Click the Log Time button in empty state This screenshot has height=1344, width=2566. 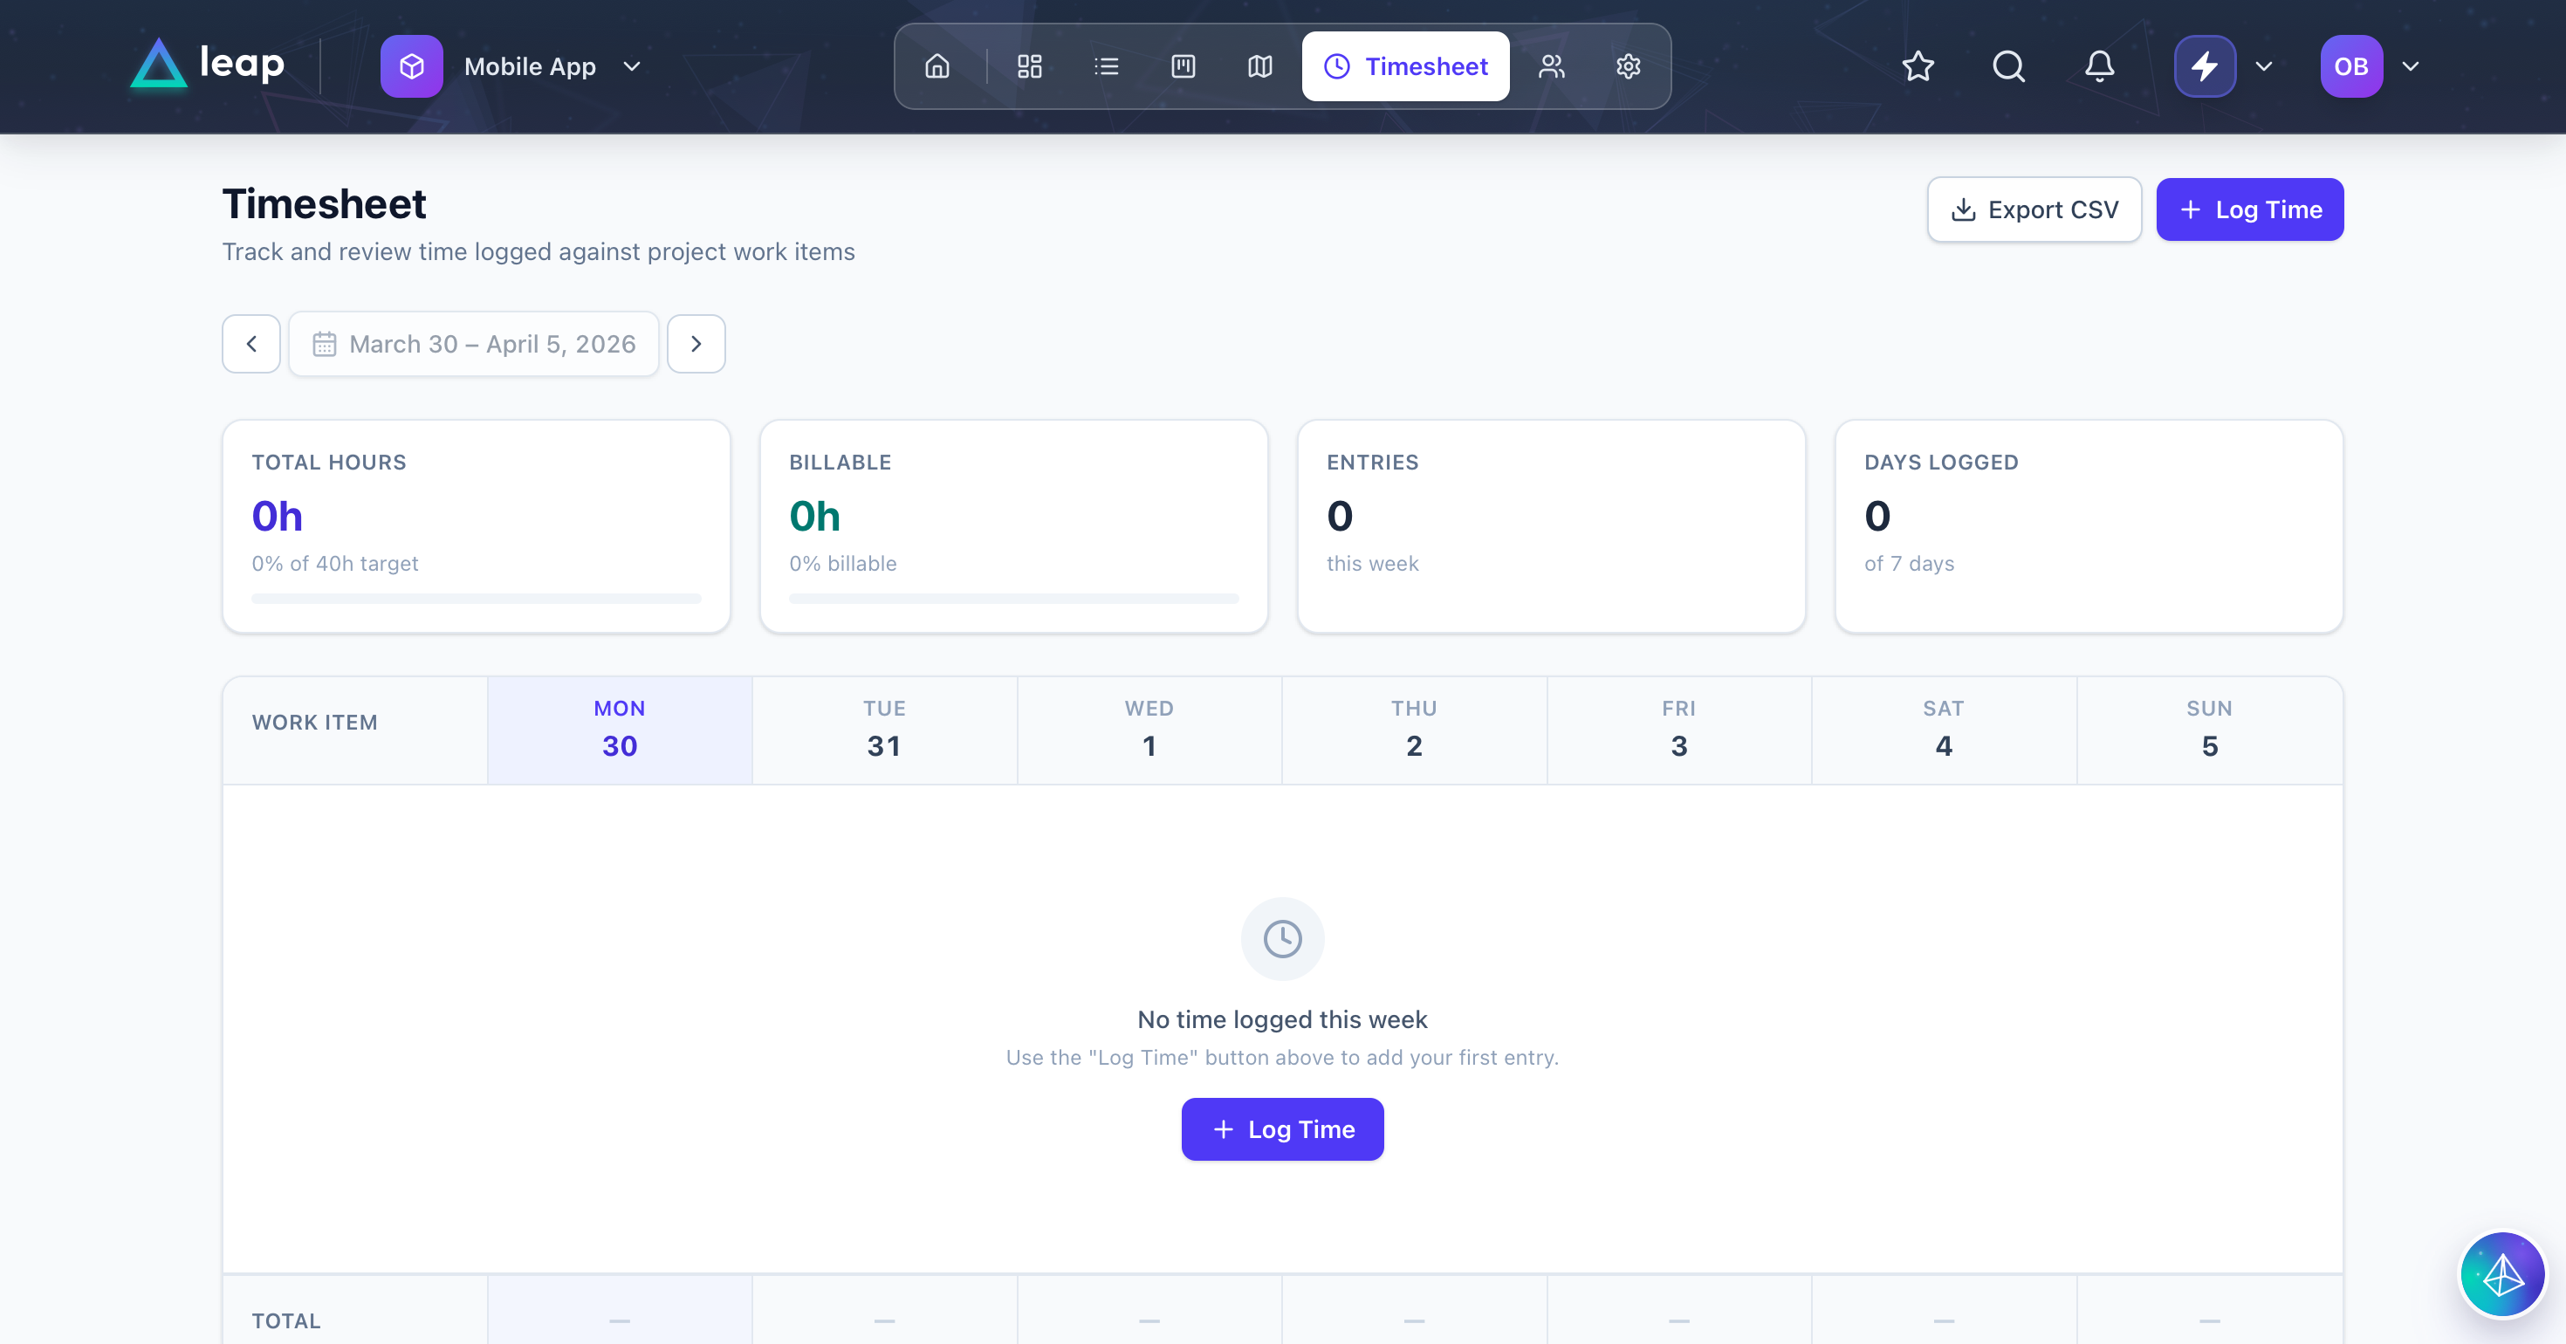1282,1128
